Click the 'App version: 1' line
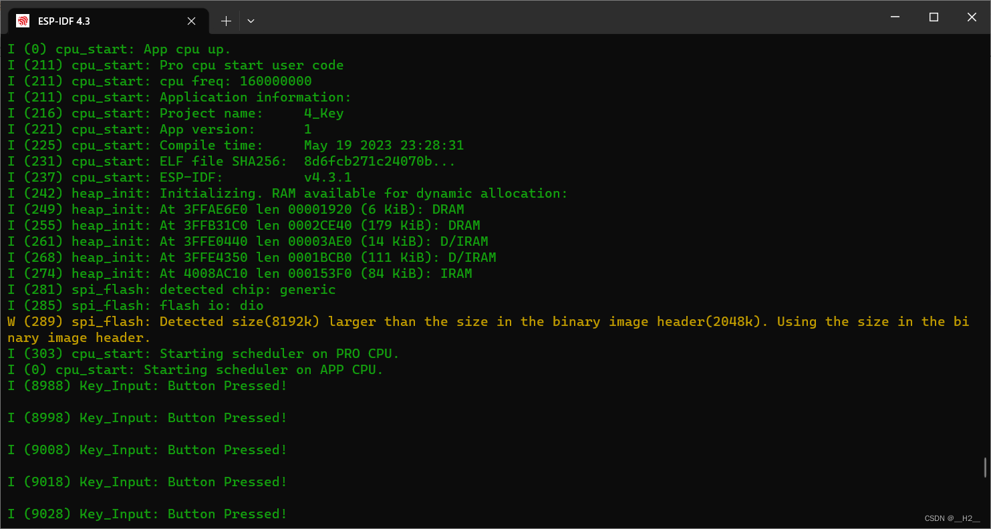 (x=159, y=129)
